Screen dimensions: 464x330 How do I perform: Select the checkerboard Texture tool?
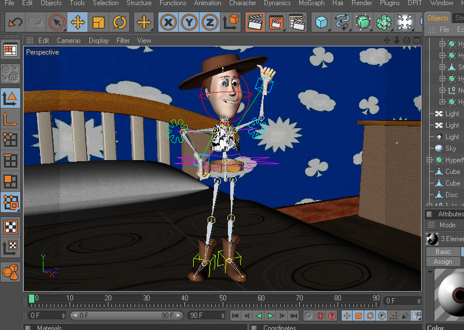[10, 227]
